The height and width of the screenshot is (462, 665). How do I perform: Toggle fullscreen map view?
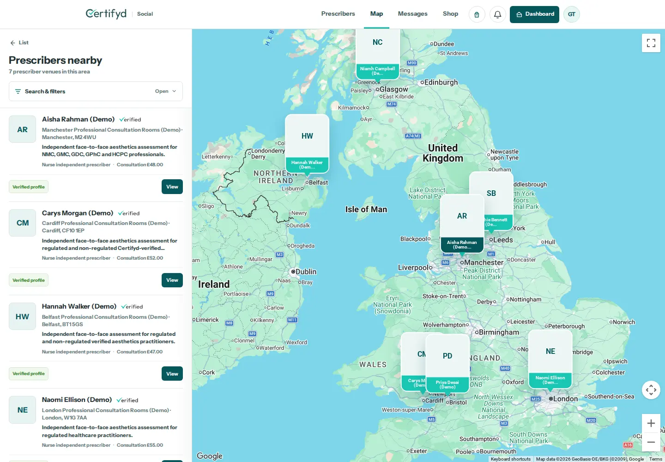pyautogui.click(x=651, y=43)
